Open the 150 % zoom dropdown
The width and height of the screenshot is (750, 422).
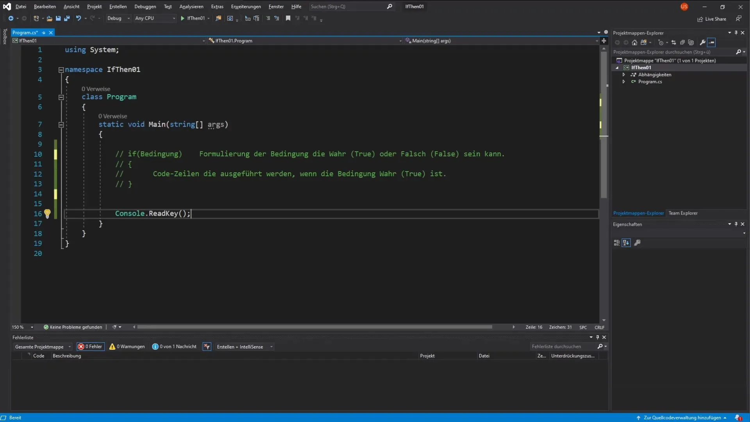pos(23,327)
